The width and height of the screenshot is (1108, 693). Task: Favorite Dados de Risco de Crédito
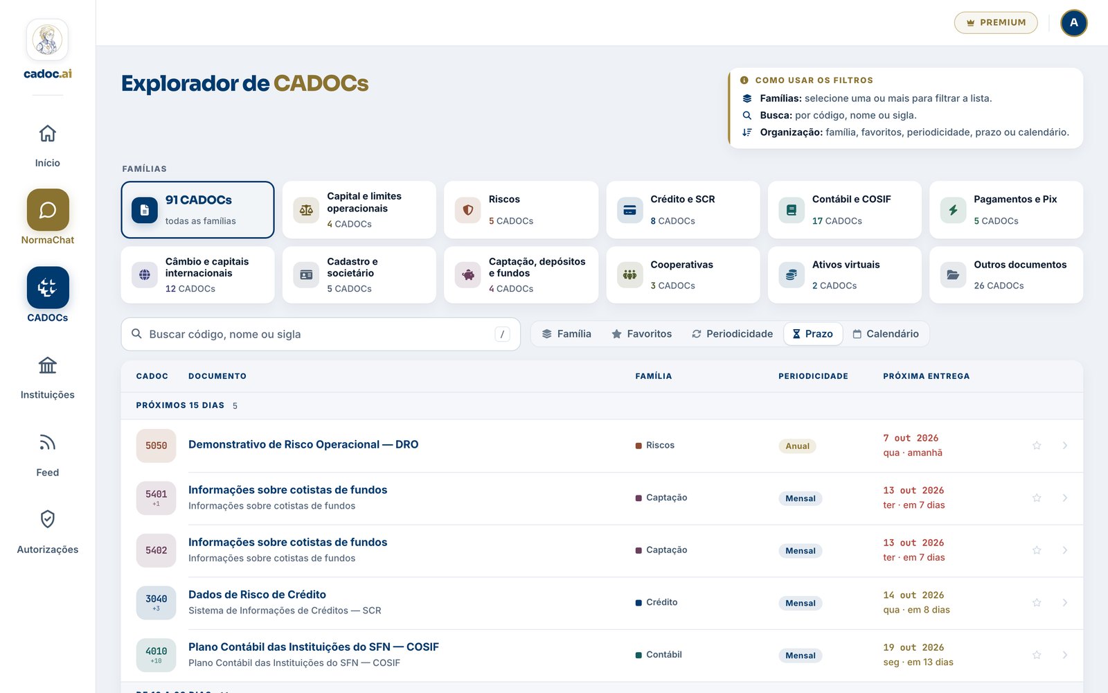1037,603
